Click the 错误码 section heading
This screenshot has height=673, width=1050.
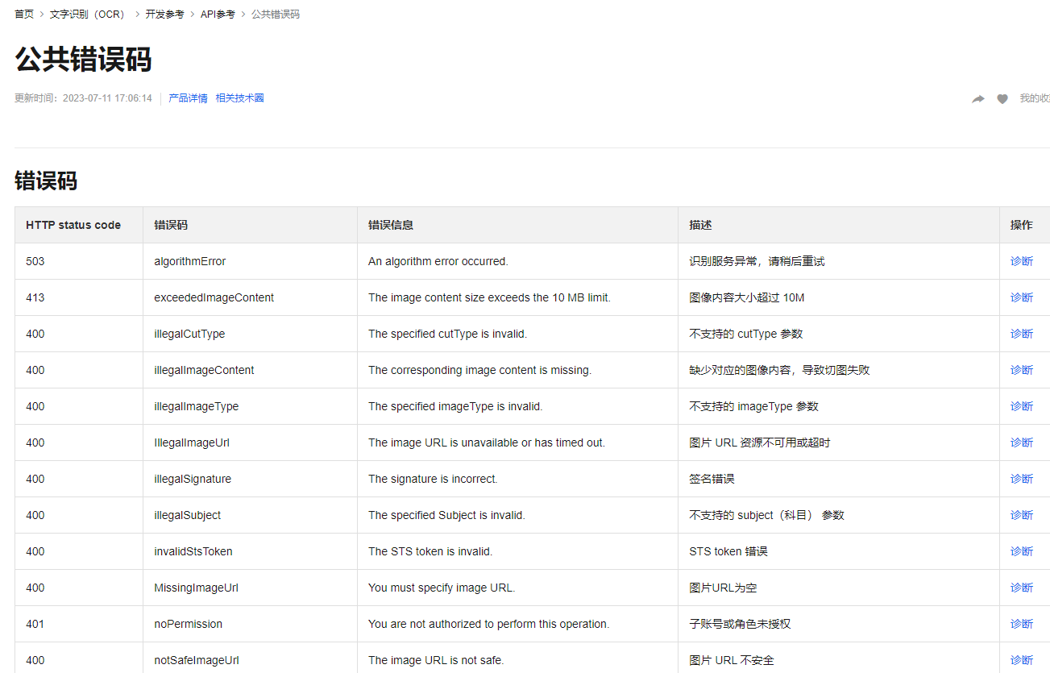46,181
